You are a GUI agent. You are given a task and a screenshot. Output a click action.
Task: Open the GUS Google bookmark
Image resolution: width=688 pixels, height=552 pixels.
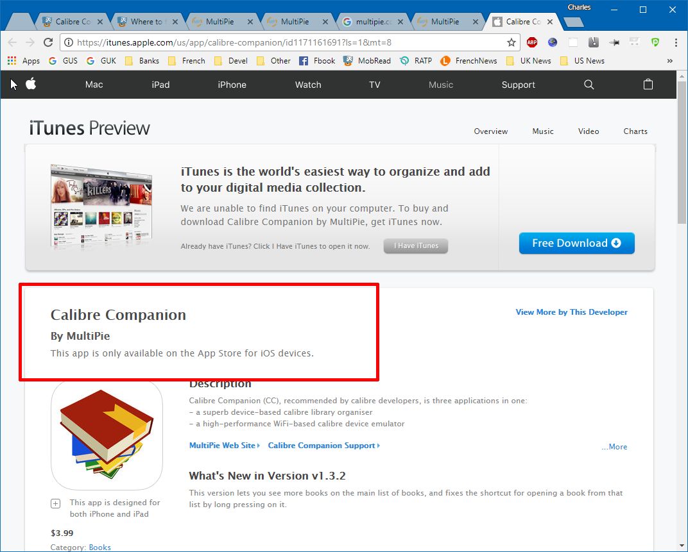coord(63,61)
